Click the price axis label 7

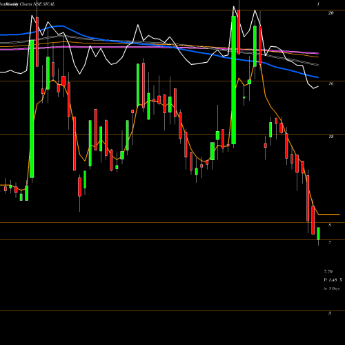point(330,243)
